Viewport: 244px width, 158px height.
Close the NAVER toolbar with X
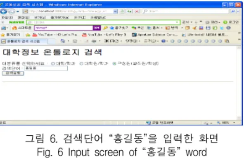[x=2, y=22]
